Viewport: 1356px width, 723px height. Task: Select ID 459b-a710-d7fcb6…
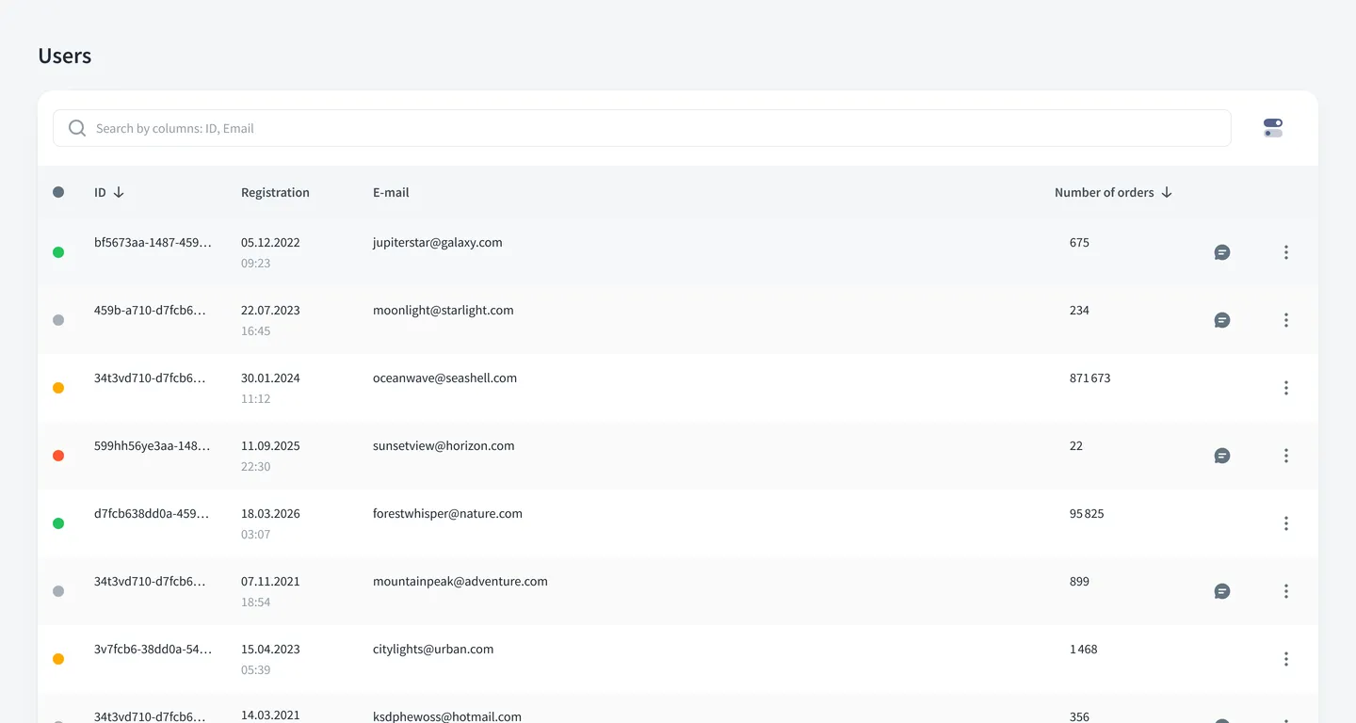(x=150, y=310)
